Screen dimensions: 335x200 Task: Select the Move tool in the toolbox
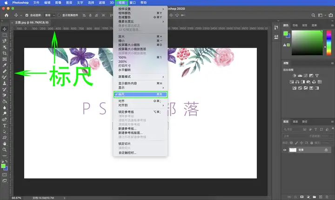(x=5, y=29)
